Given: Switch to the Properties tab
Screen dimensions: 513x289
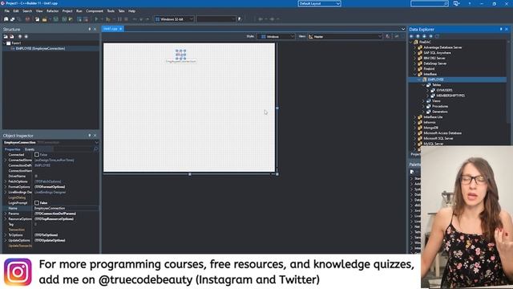Looking at the screenshot, I should 13,149.
